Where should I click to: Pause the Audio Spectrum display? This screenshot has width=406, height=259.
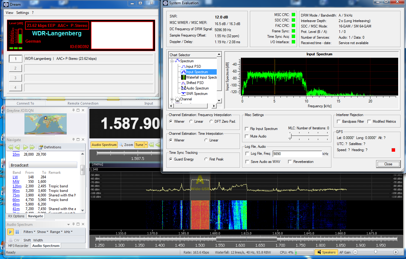17,232
